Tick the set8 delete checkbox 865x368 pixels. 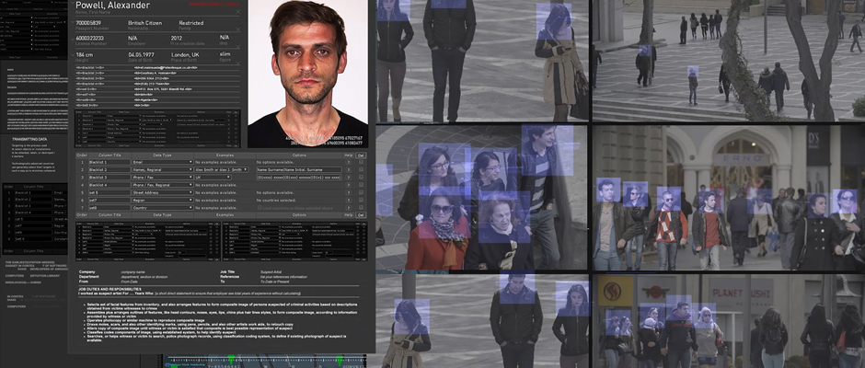click(x=361, y=207)
